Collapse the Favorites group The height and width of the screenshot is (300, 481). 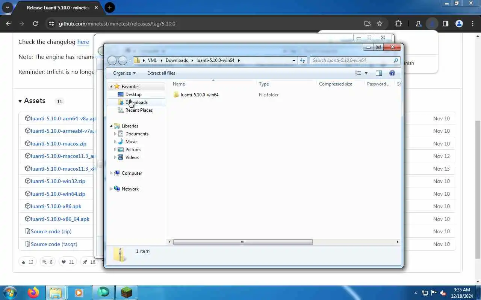pos(111,87)
